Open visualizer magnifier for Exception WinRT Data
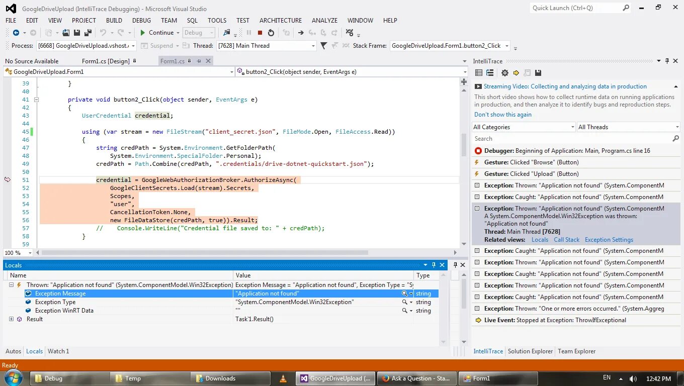Image resolution: width=684 pixels, height=386 pixels. 404,311
